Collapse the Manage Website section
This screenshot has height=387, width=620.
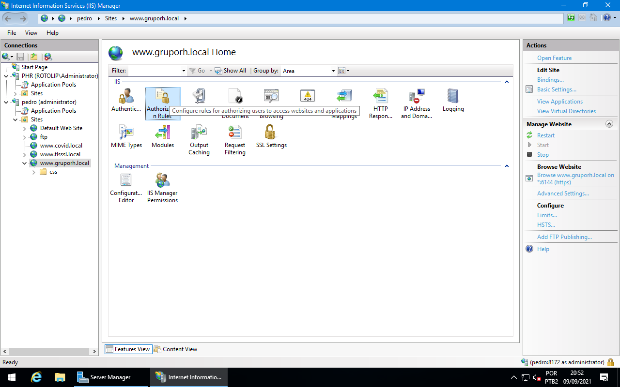click(x=609, y=124)
